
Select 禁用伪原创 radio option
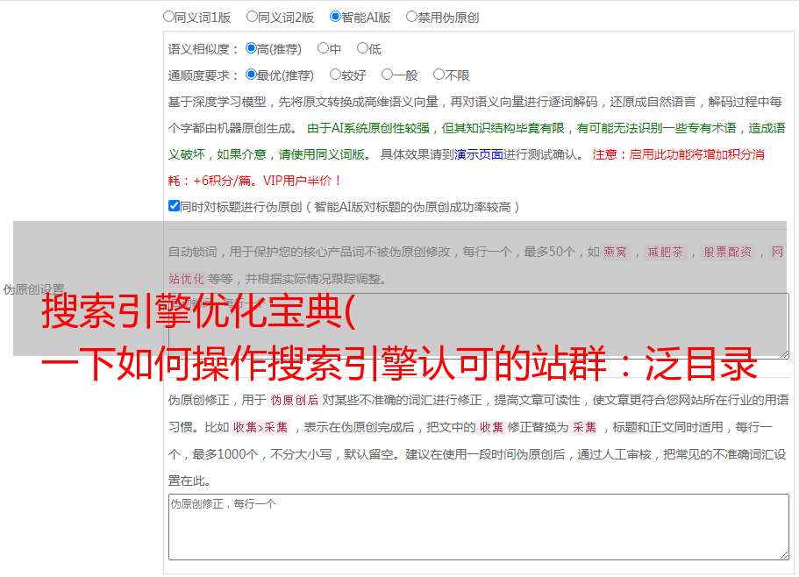pyautogui.click(x=411, y=17)
